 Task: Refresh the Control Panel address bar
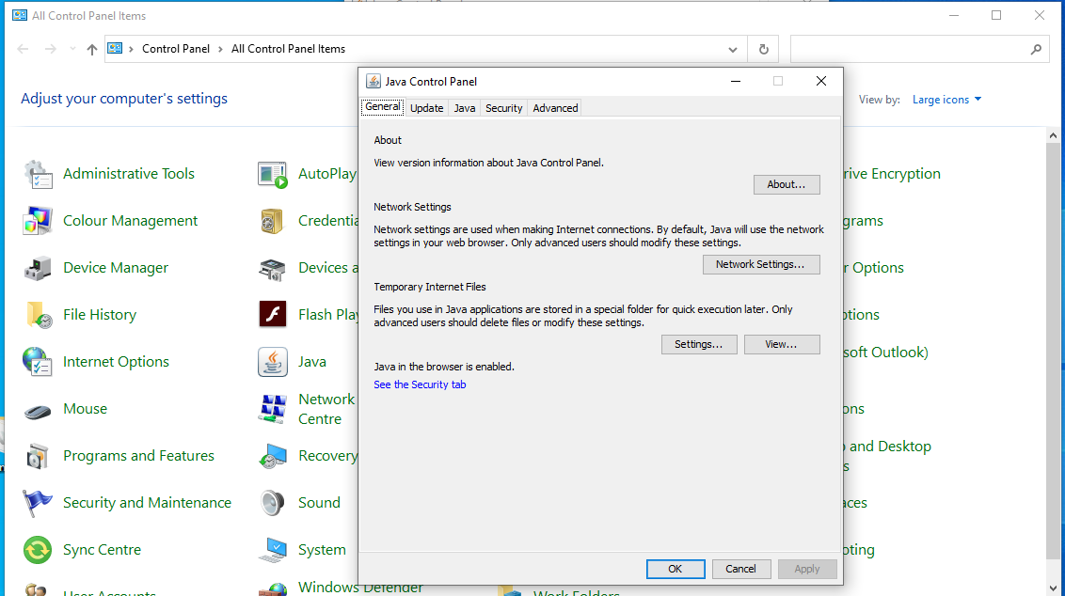coord(763,50)
